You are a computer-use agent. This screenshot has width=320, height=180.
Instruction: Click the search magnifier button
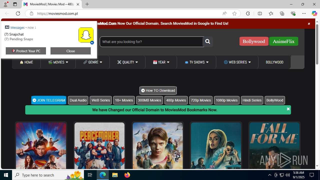(x=207, y=42)
